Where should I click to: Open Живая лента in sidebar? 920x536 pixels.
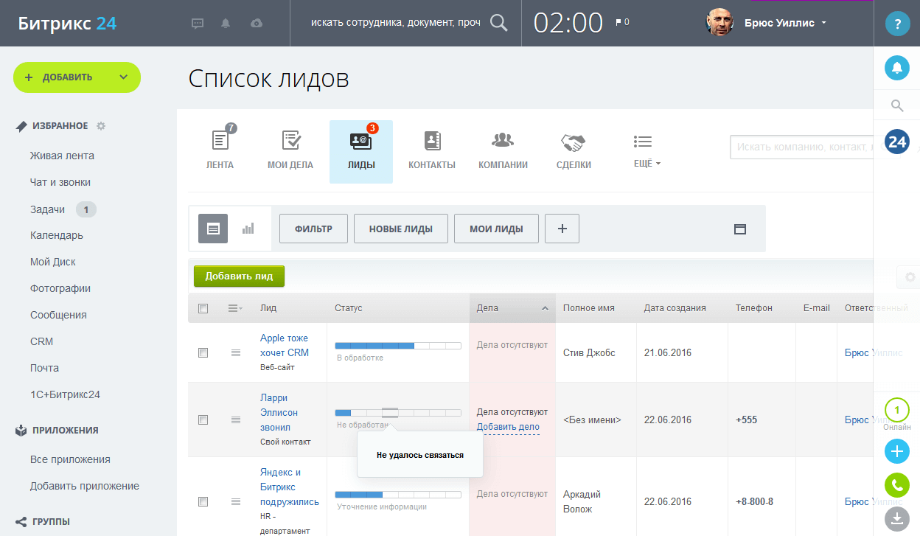click(62, 156)
